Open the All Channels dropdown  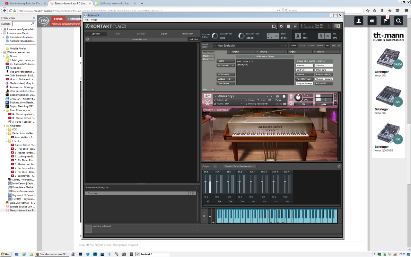(x=226, y=66)
